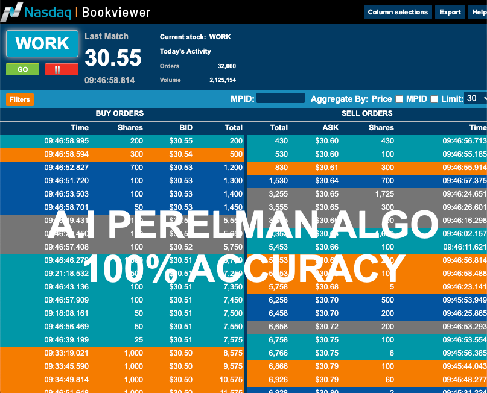
Task: Click the Export button
Action: (x=450, y=12)
